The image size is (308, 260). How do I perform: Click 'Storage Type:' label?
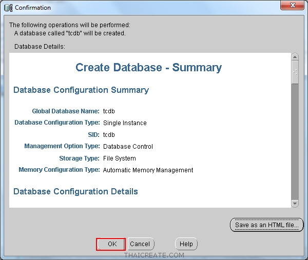(80, 158)
